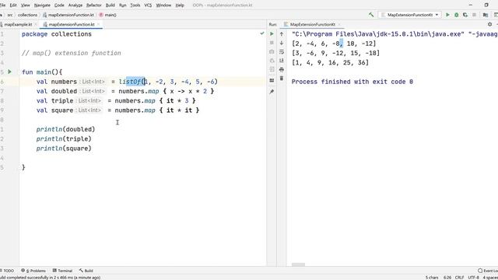Open the Edit menu
The image size is (498, 280).
[13, 5]
